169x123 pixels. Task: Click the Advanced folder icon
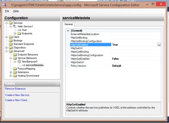click(x=11, y=51)
